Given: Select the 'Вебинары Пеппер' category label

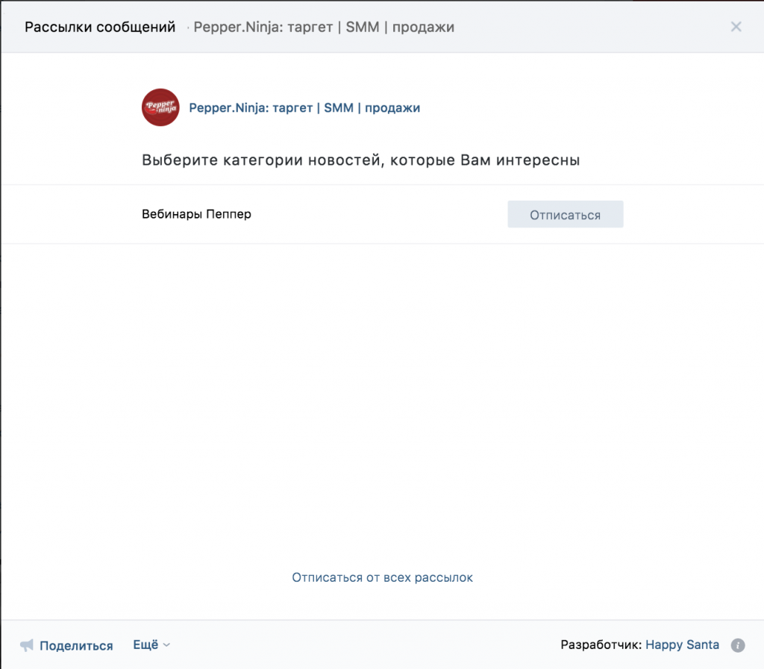Looking at the screenshot, I should point(196,215).
